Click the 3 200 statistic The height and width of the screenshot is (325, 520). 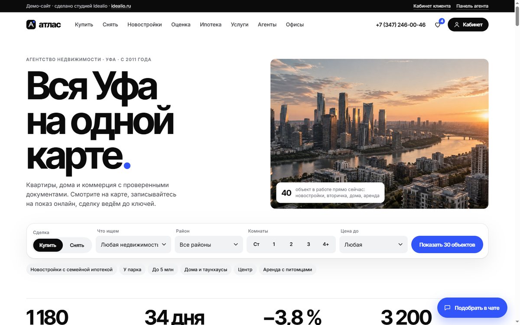pos(406,317)
